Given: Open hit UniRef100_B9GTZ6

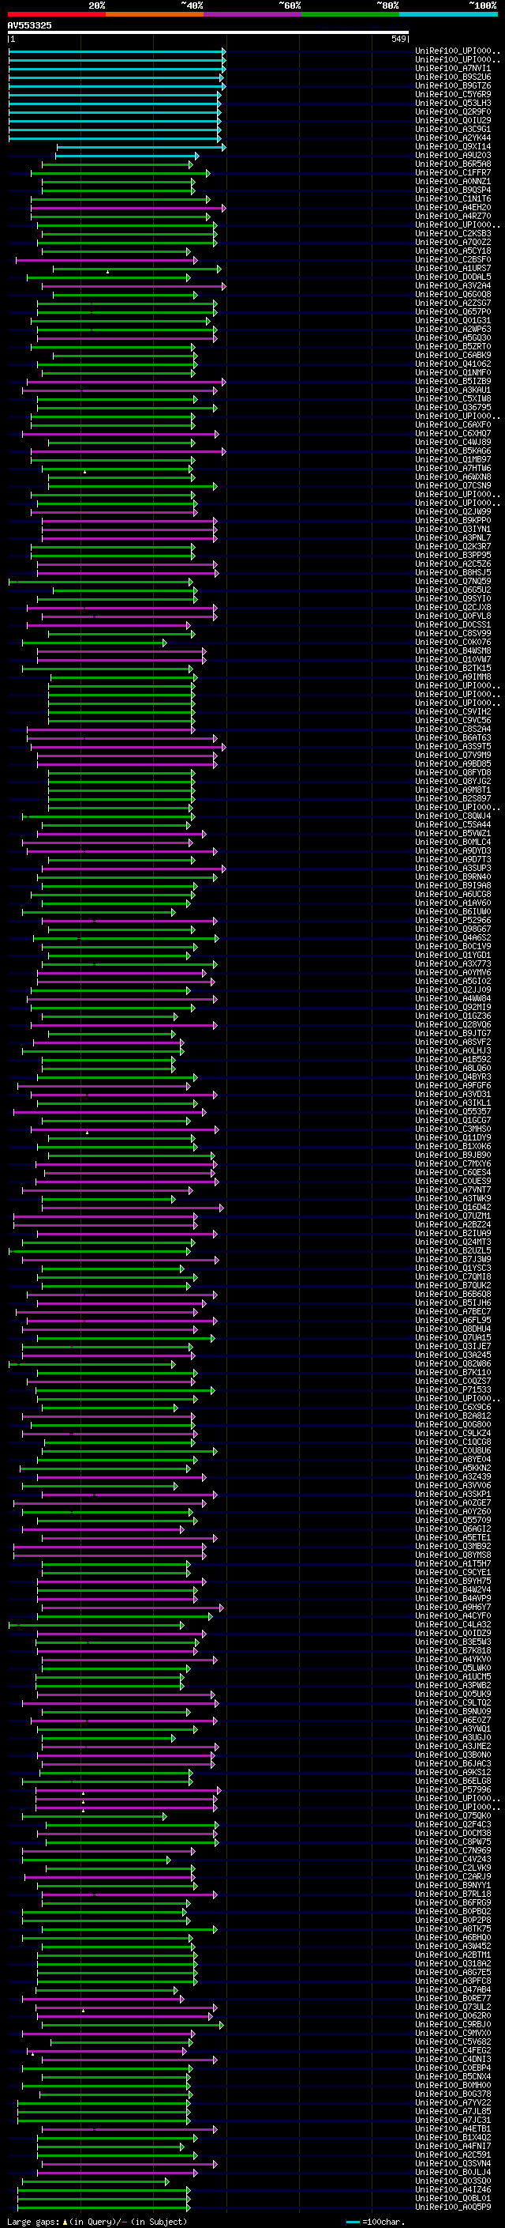Looking at the screenshot, I should (x=453, y=85).
